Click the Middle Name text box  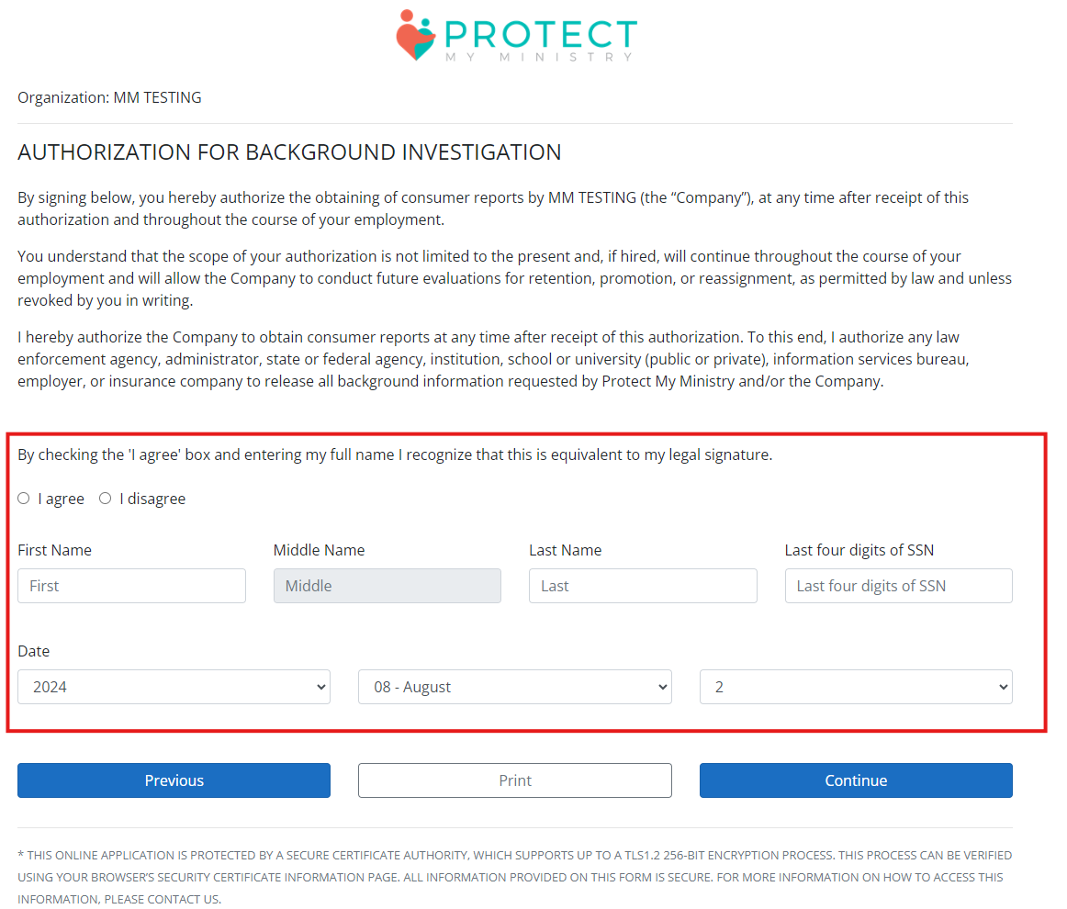[387, 586]
